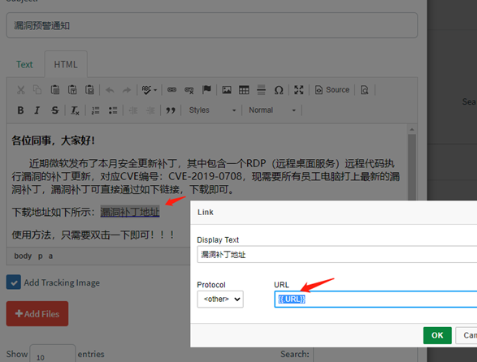This screenshot has height=362, width=477.
Task: Open the Normal paragraph format dropdown
Action: [272, 110]
